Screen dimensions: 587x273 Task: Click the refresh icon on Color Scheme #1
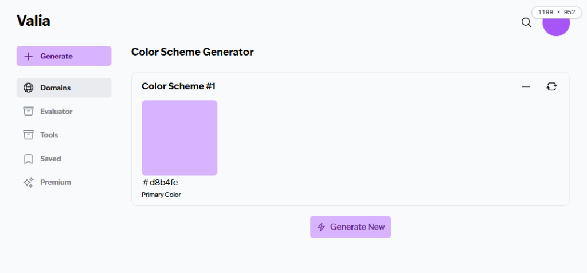pyautogui.click(x=551, y=86)
